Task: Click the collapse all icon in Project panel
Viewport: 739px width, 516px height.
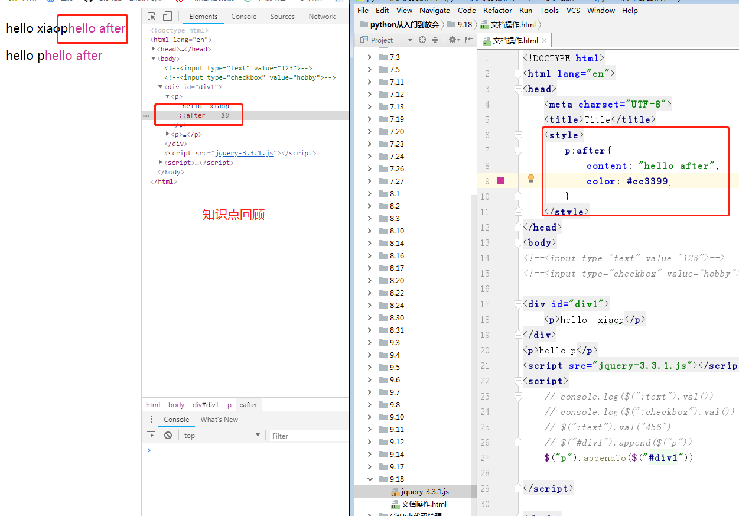Action: click(x=435, y=40)
